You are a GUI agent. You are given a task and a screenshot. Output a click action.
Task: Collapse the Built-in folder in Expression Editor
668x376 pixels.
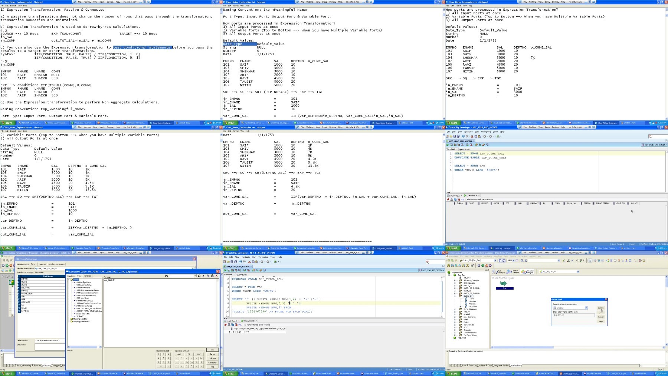coord(68,280)
